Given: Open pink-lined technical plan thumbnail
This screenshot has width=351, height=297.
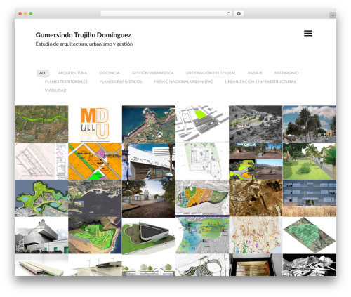Looking at the screenshot, I should tap(41, 161).
